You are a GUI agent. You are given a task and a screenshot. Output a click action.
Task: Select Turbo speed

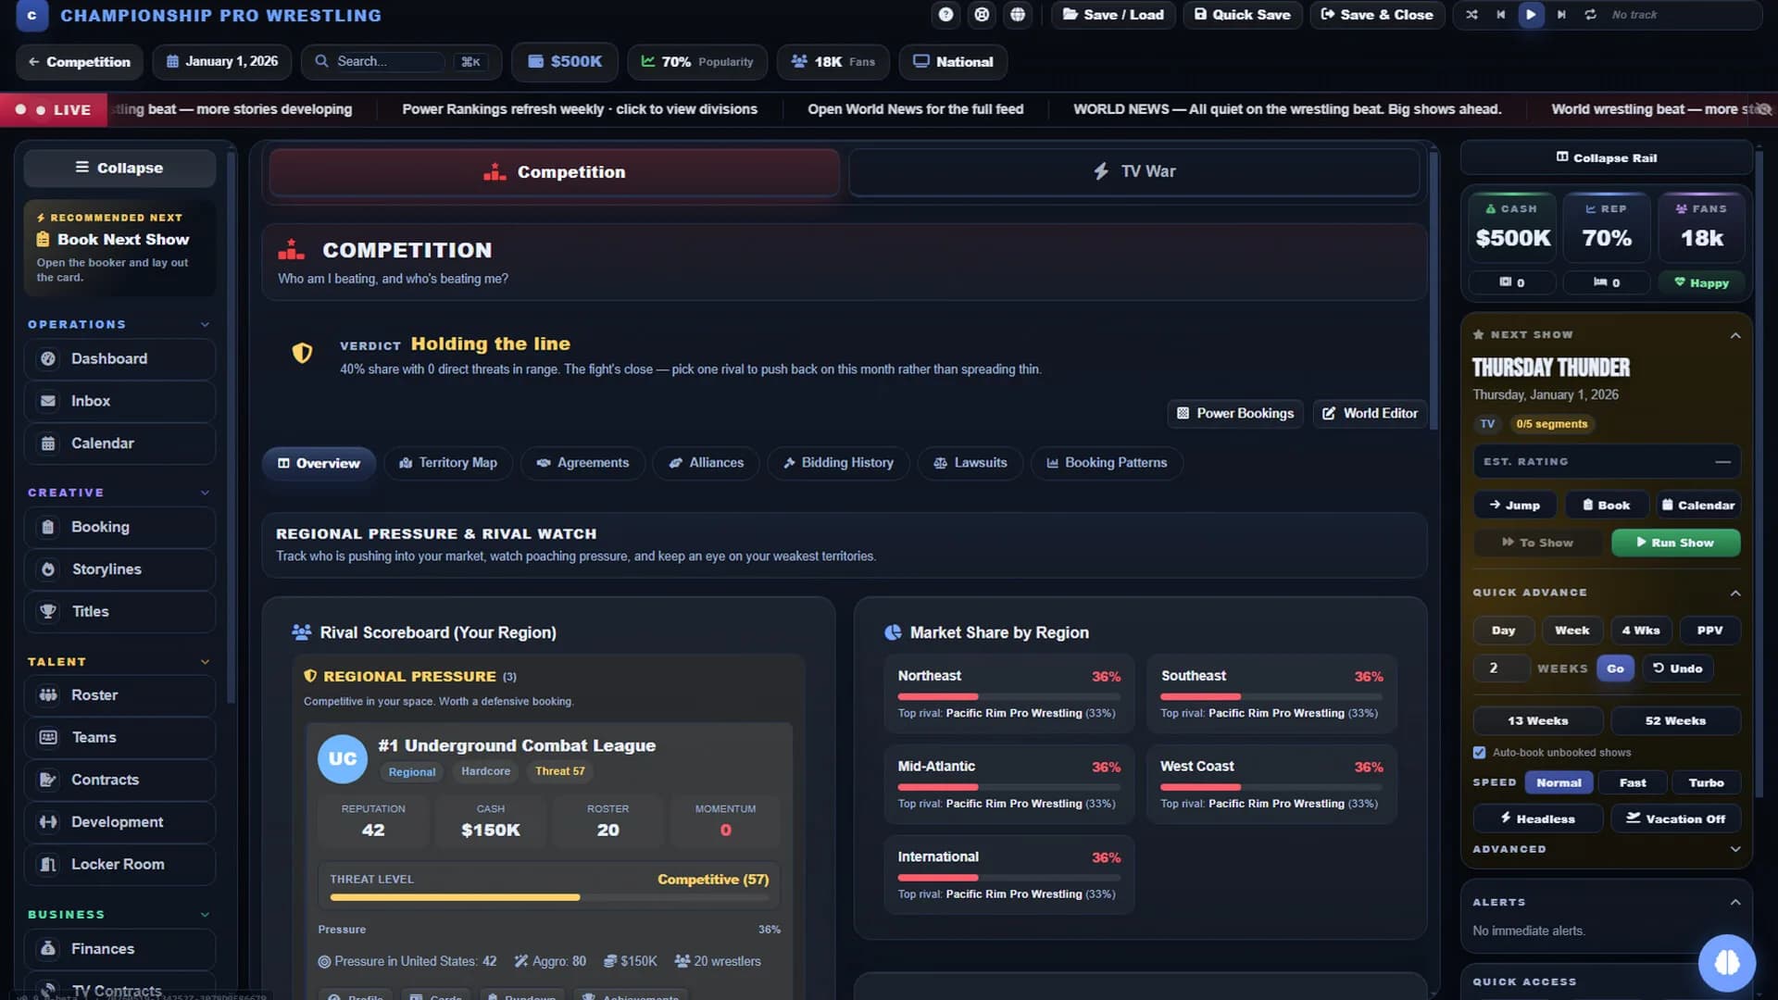tap(1706, 783)
